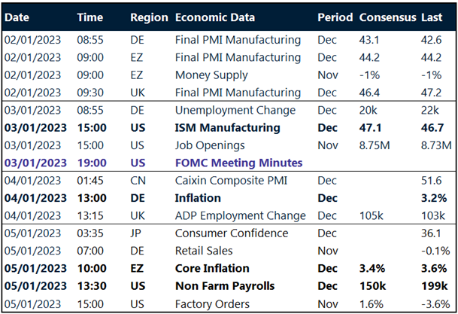
Task: Click the Core Inflation entry
Action: 211,269
